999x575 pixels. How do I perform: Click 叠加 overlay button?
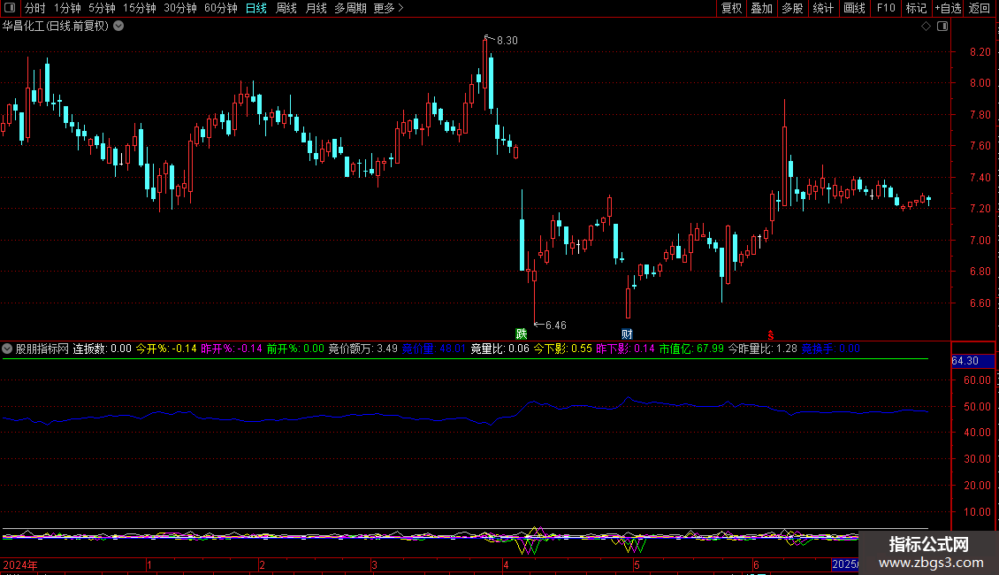[762, 8]
